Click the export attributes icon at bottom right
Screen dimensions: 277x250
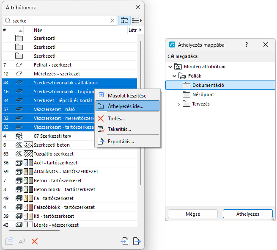pos(137,241)
